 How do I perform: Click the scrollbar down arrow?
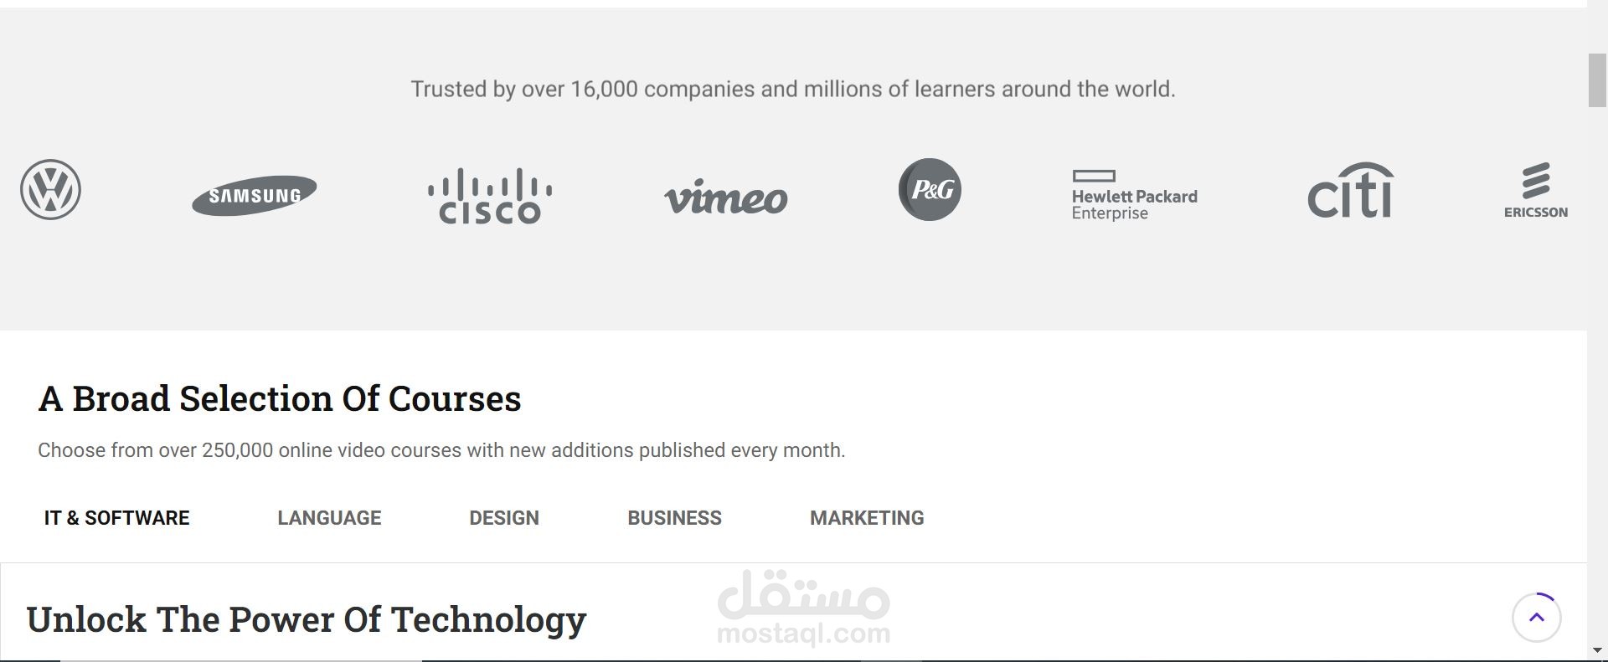click(1597, 650)
